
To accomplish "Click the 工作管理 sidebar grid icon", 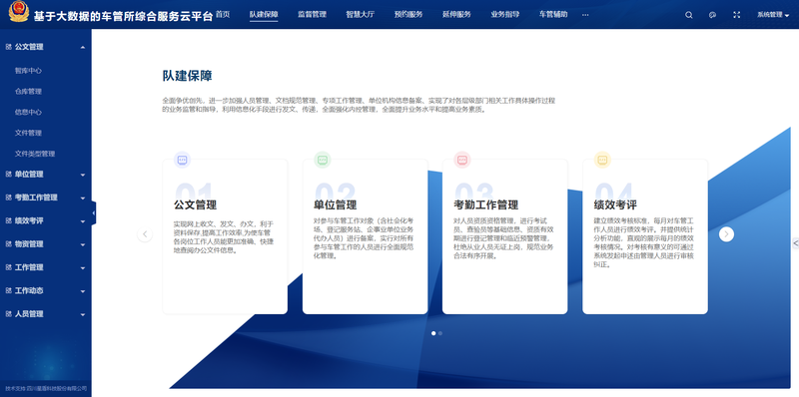I will [8, 267].
